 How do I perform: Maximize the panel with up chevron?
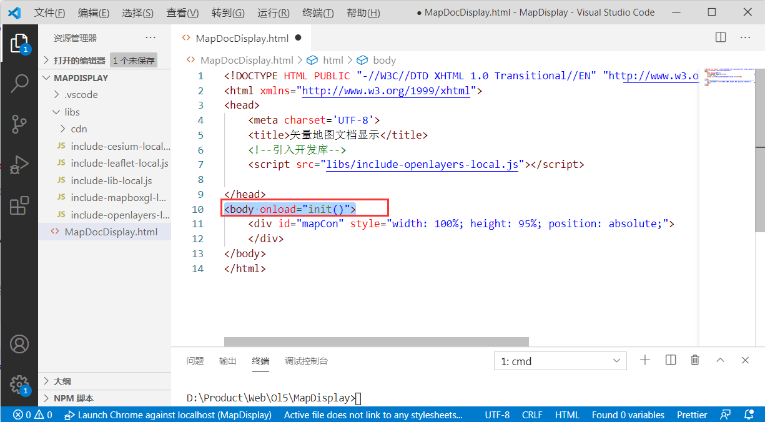tap(720, 360)
